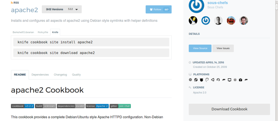Click the black cube platform icon

241,80
